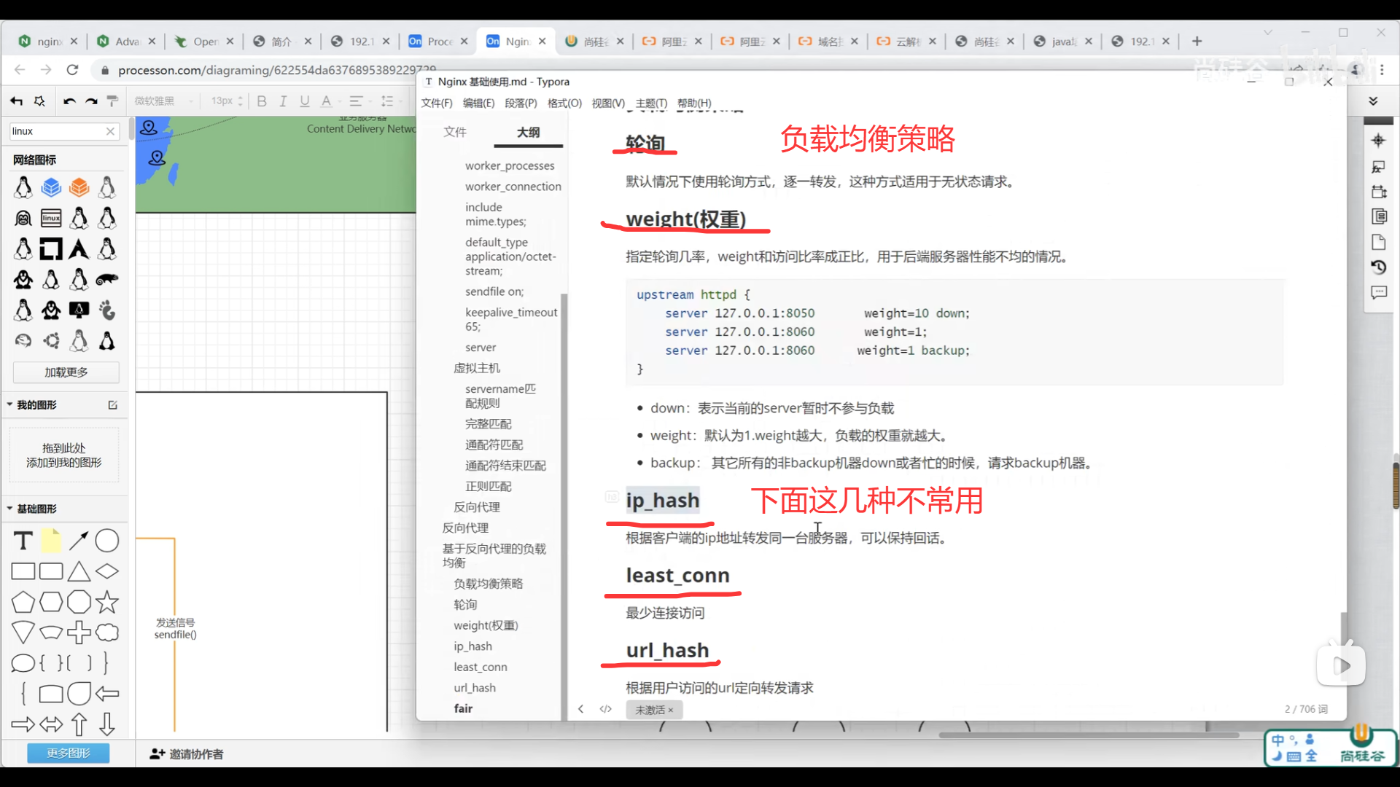1400x787 pixels.
Task: Pick the star shape from basic shapes
Action: [107, 603]
